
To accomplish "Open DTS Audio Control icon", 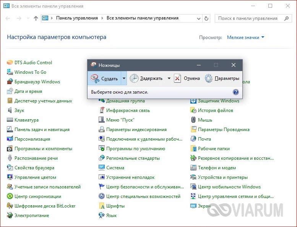I will click(10, 62).
